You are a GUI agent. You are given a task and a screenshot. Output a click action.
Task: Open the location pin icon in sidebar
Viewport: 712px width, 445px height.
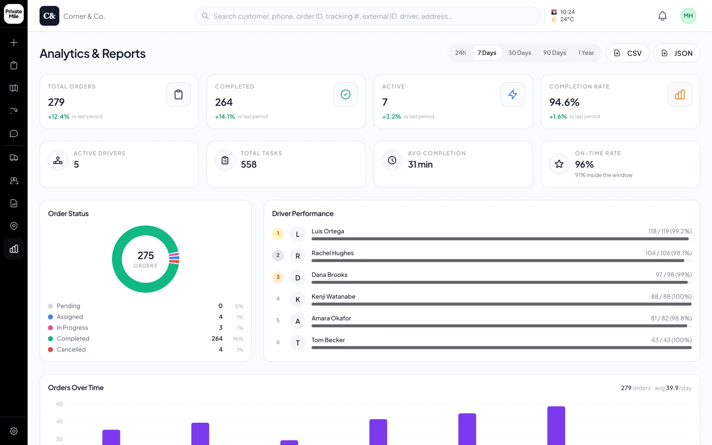coord(14,226)
